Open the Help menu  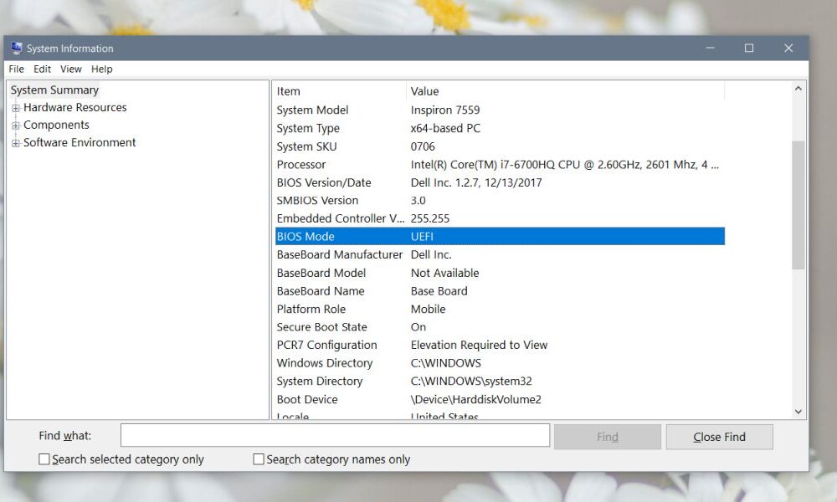(x=101, y=69)
